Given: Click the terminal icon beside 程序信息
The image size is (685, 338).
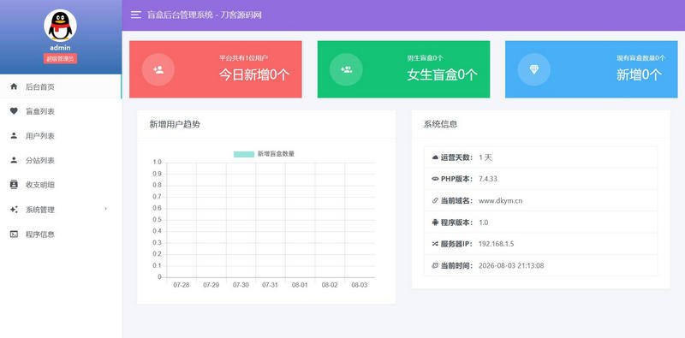Looking at the screenshot, I should [14, 234].
